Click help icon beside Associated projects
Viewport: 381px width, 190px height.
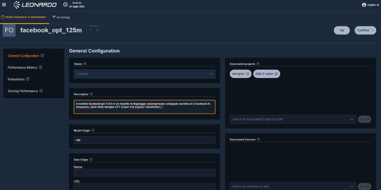[x=258, y=64]
